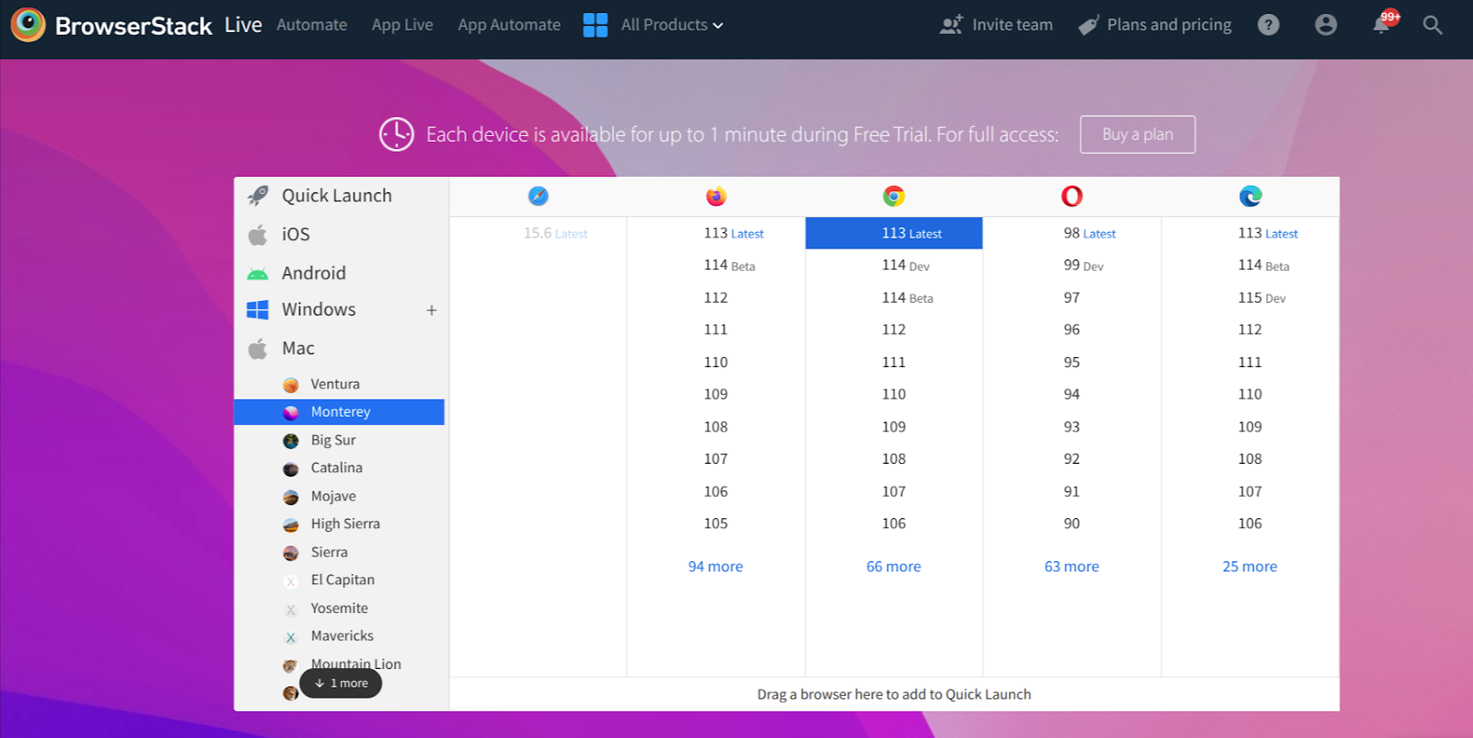Viewport: 1473px width, 738px height.
Task: Select the Chrome browser column icon
Action: pos(894,196)
